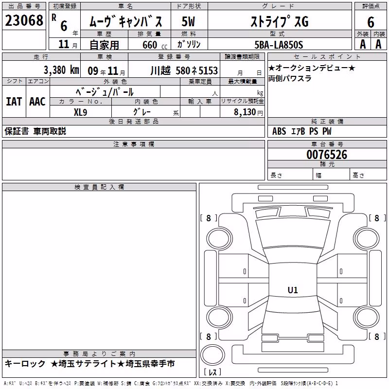This screenshot has width=389, height=389.
Task: Click the door type value 5W
Action: pyautogui.click(x=189, y=21)
